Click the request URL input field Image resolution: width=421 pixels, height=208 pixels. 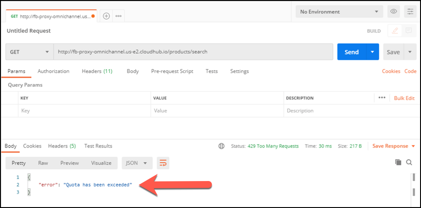pyautogui.click(x=194, y=52)
